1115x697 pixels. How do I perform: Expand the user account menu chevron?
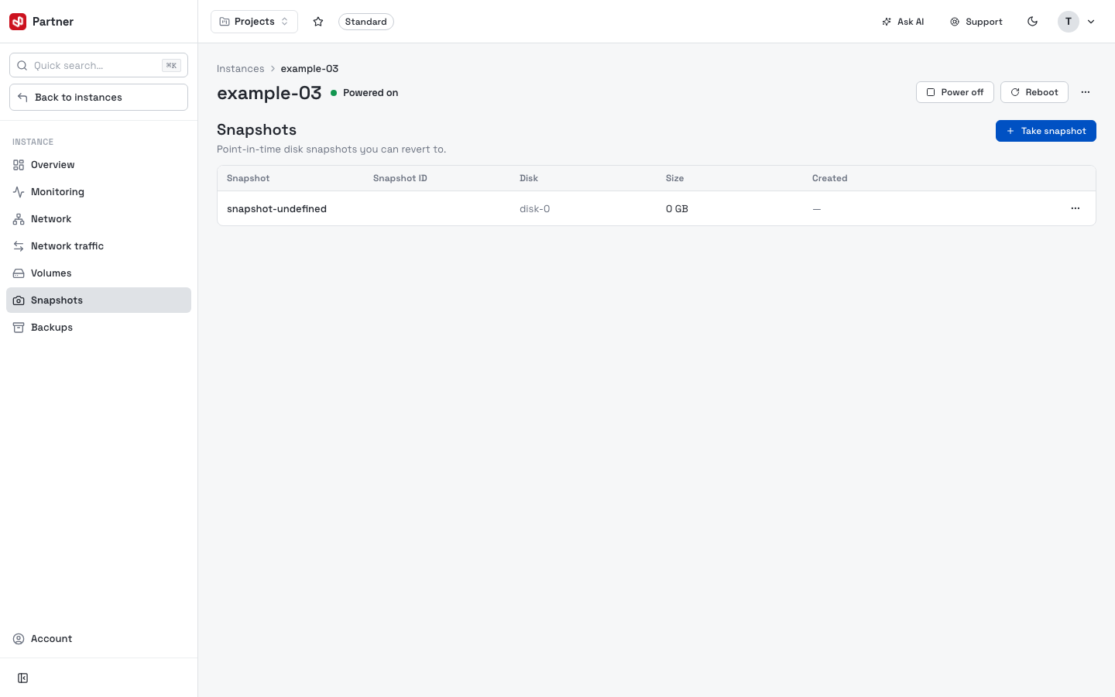pyautogui.click(x=1091, y=22)
